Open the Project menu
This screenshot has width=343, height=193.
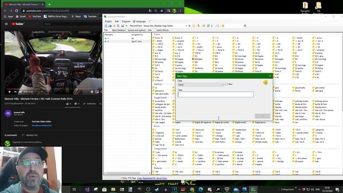[x=108, y=21]
